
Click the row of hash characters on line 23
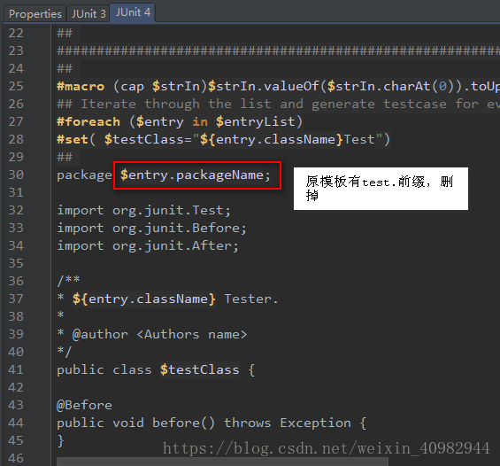tap(278, 50)
